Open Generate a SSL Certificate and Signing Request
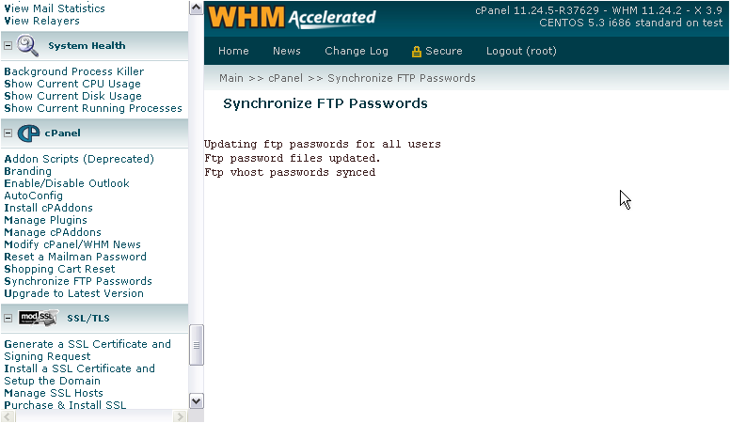Screen dimensions: 730x423 pyautogui.click(x=87, y=351)
